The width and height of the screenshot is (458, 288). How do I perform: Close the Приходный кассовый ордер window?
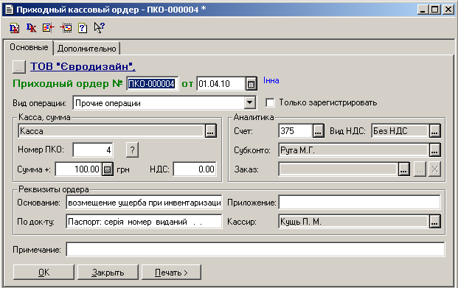tap(448, 10)
